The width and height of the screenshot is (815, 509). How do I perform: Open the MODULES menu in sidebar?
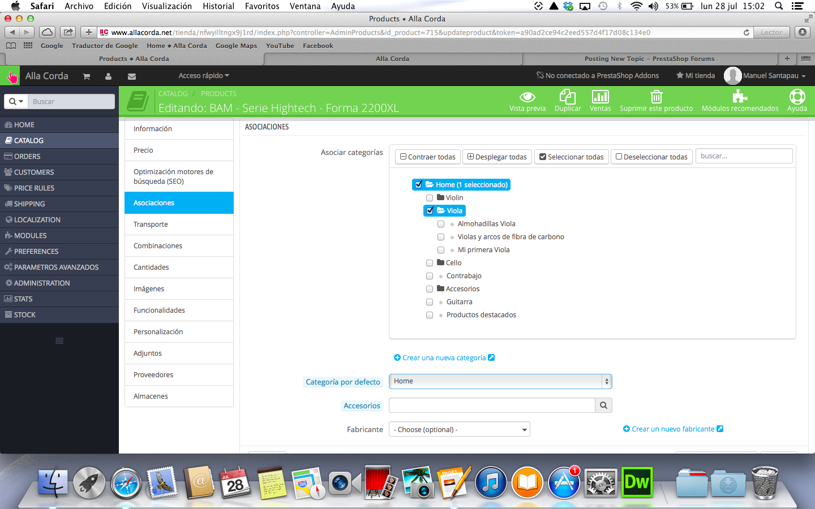click(59, 236)
